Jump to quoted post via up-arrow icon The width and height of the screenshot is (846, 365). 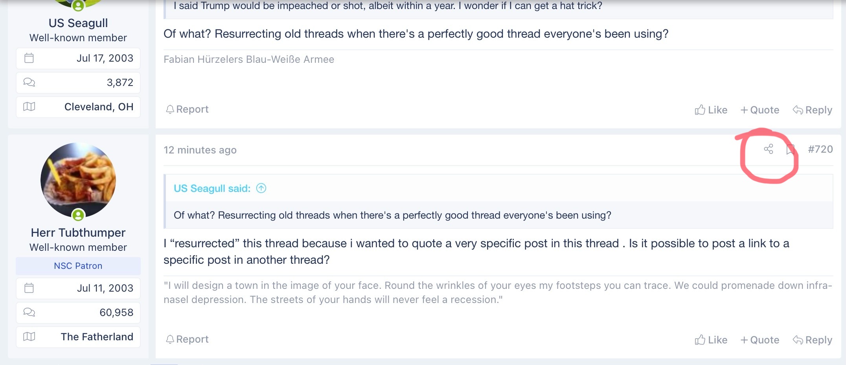(x=261, y=188)
